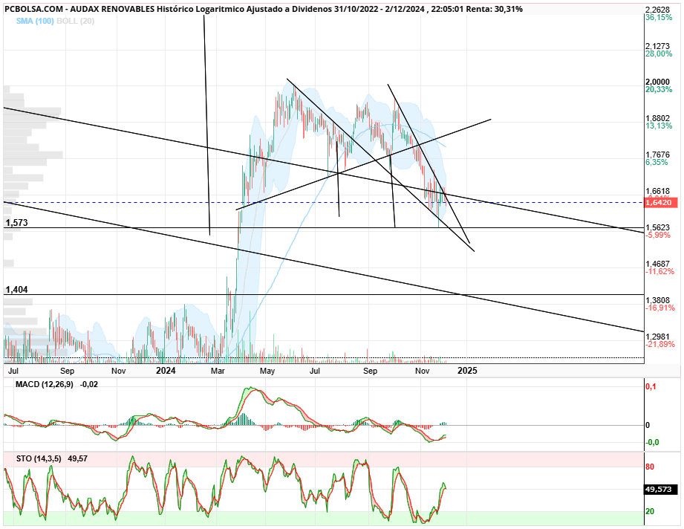Click the 2,1273 price axis label
The width and height of the screenshot is (684, 529).
click(657, 46)
